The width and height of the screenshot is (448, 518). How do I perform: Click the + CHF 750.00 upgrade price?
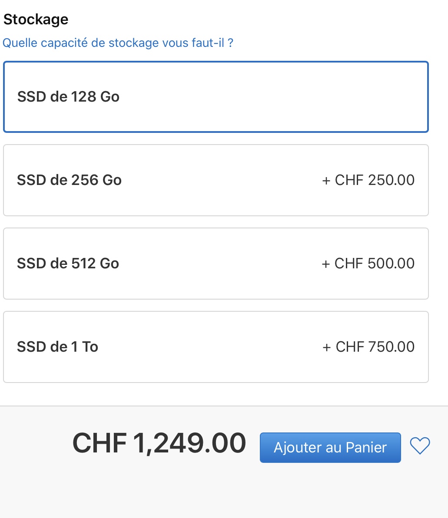368,347
